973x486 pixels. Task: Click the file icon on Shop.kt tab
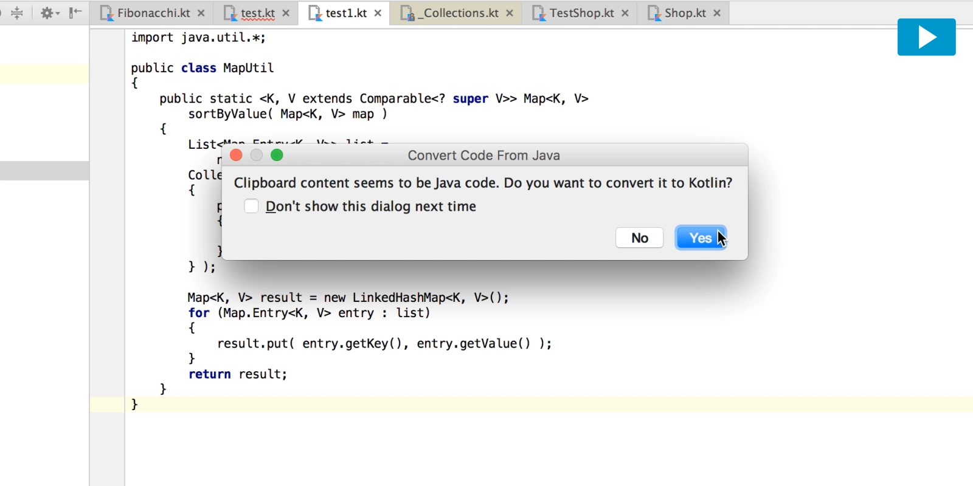pyautogui.click(x=654, y=13)
